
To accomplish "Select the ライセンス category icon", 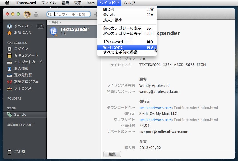I will [9, 88].
